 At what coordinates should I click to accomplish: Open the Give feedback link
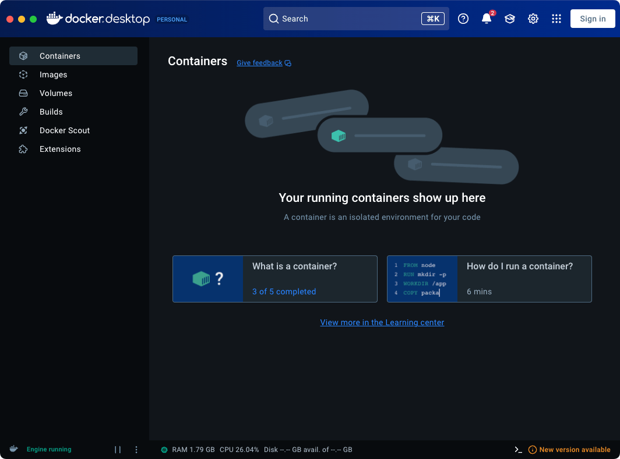(x=259, y=63)
